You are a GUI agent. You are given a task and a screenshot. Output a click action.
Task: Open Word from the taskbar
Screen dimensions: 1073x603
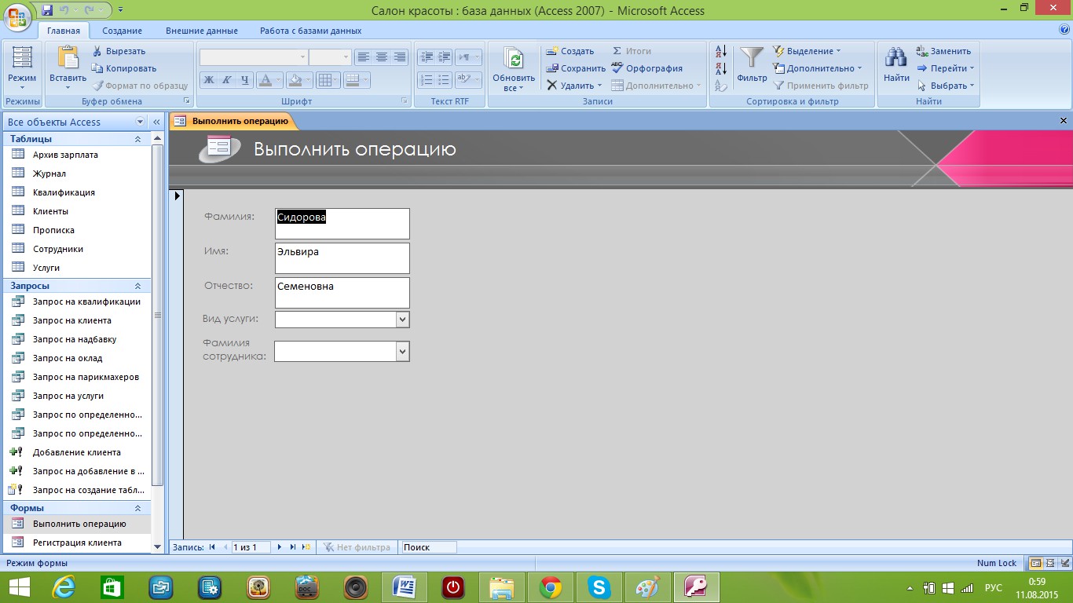[x=405, y=587]
